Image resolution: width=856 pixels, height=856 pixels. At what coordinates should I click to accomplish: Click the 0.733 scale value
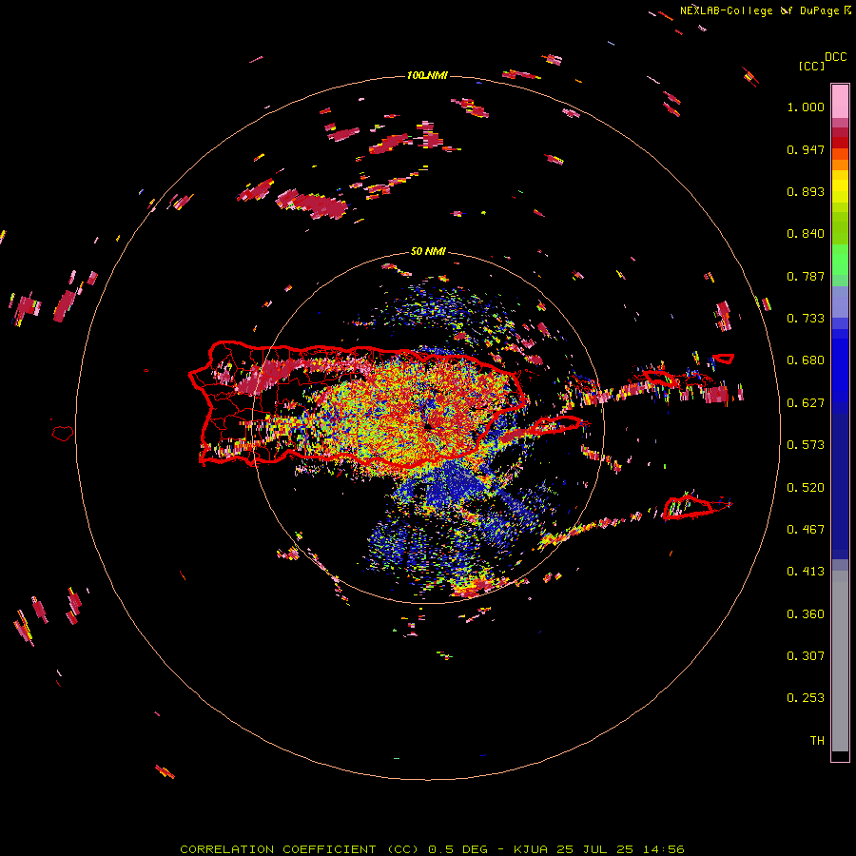pyautogui.click(x=806, y=319)
